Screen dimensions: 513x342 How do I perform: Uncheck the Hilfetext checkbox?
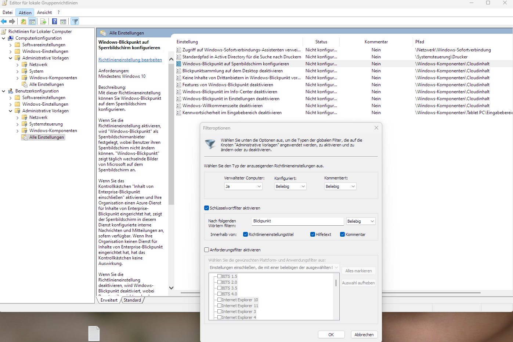(x=313, y=234)
